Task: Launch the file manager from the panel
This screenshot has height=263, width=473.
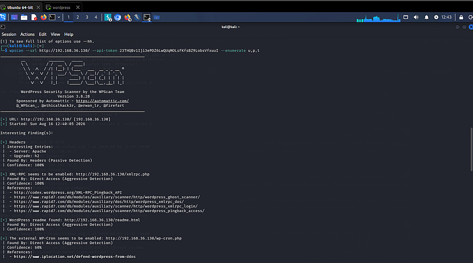Action: click(24, 17)
